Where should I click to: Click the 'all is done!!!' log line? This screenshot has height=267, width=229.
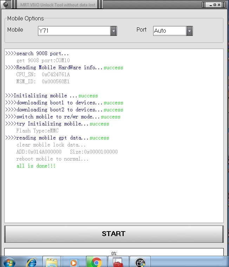tap(36, 166)
